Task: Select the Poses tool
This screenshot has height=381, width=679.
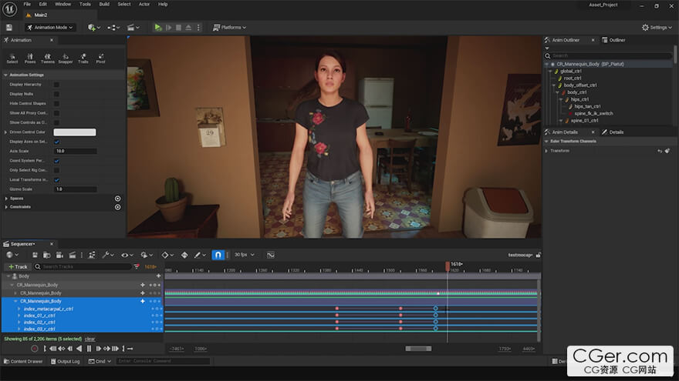Action: (x=30, y=58)
